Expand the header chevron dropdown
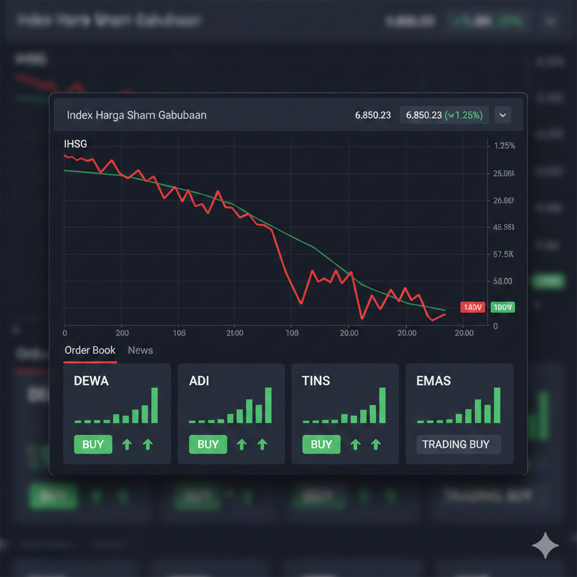This screenshot has width=577, height=577. coord(502,115)
